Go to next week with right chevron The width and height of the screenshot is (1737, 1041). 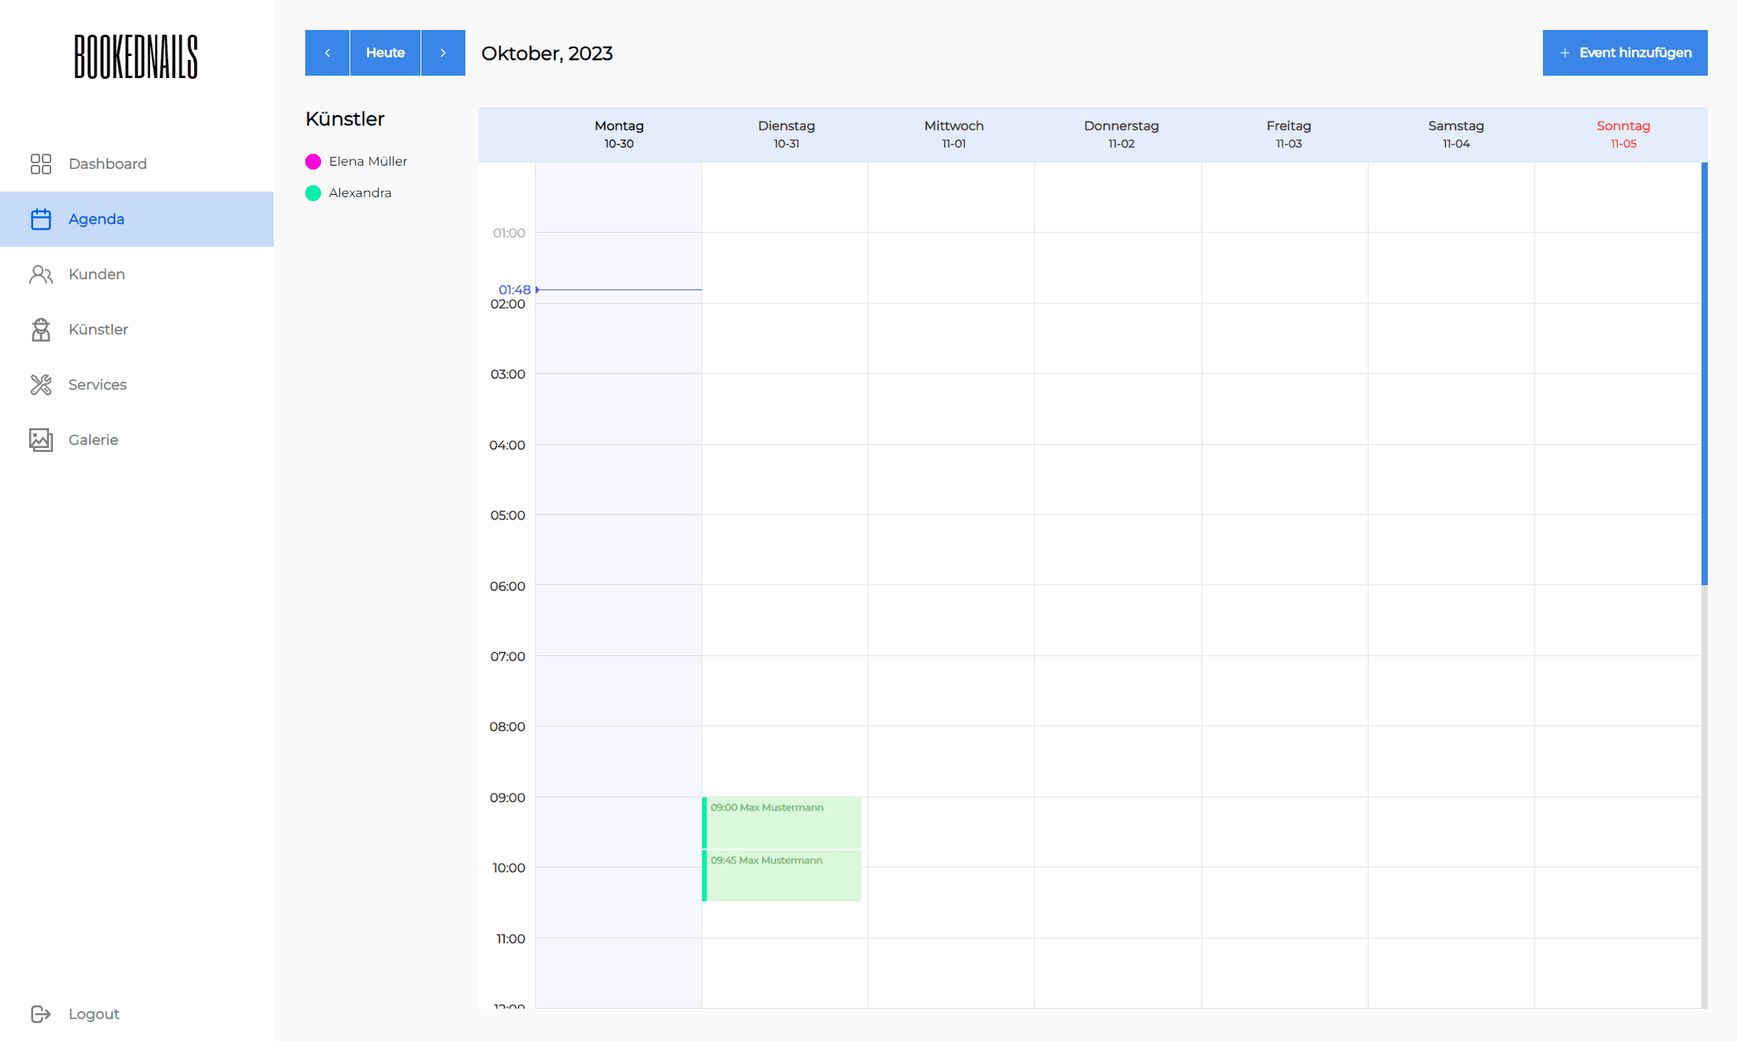(x=443, y=53)
